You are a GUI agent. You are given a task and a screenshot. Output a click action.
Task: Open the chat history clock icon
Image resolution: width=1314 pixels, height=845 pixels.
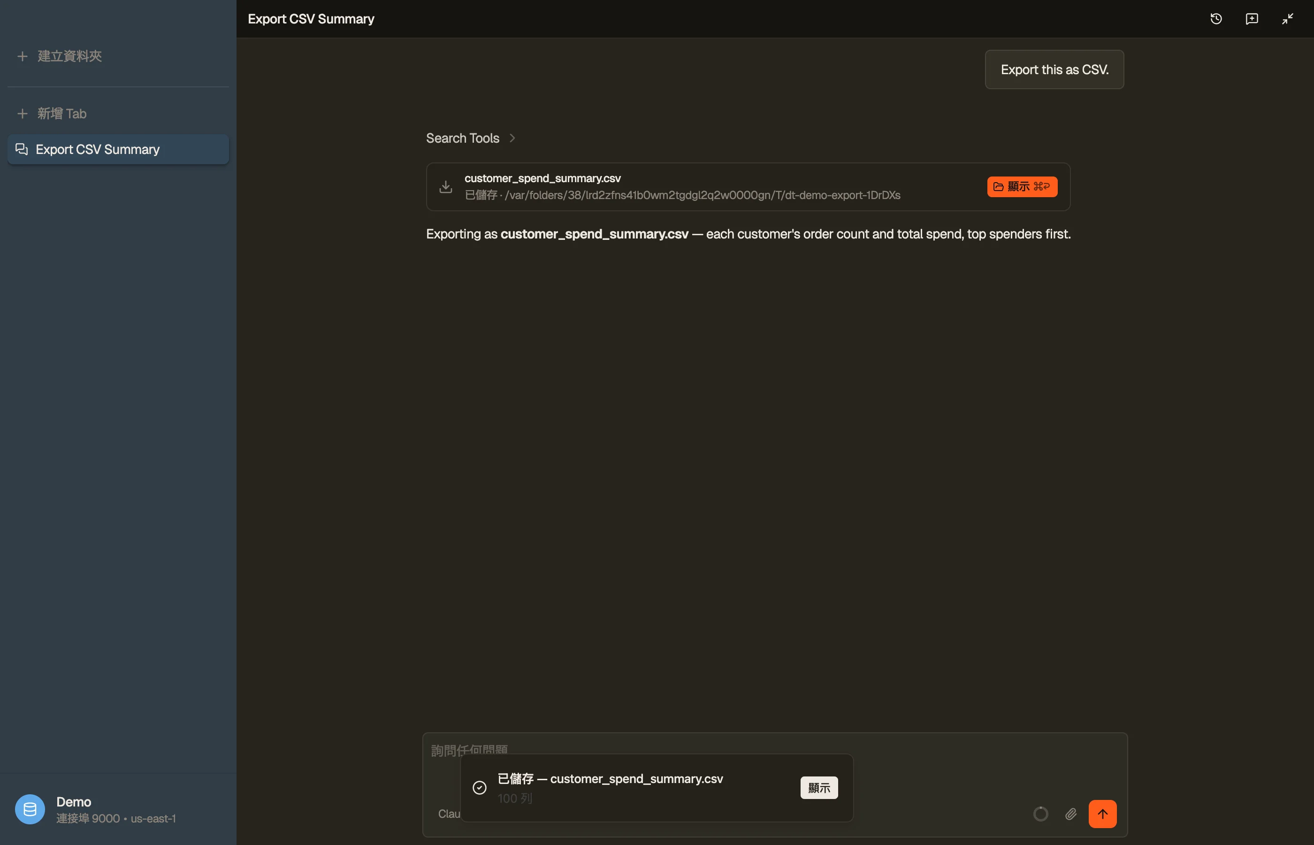pos(1216,19)
